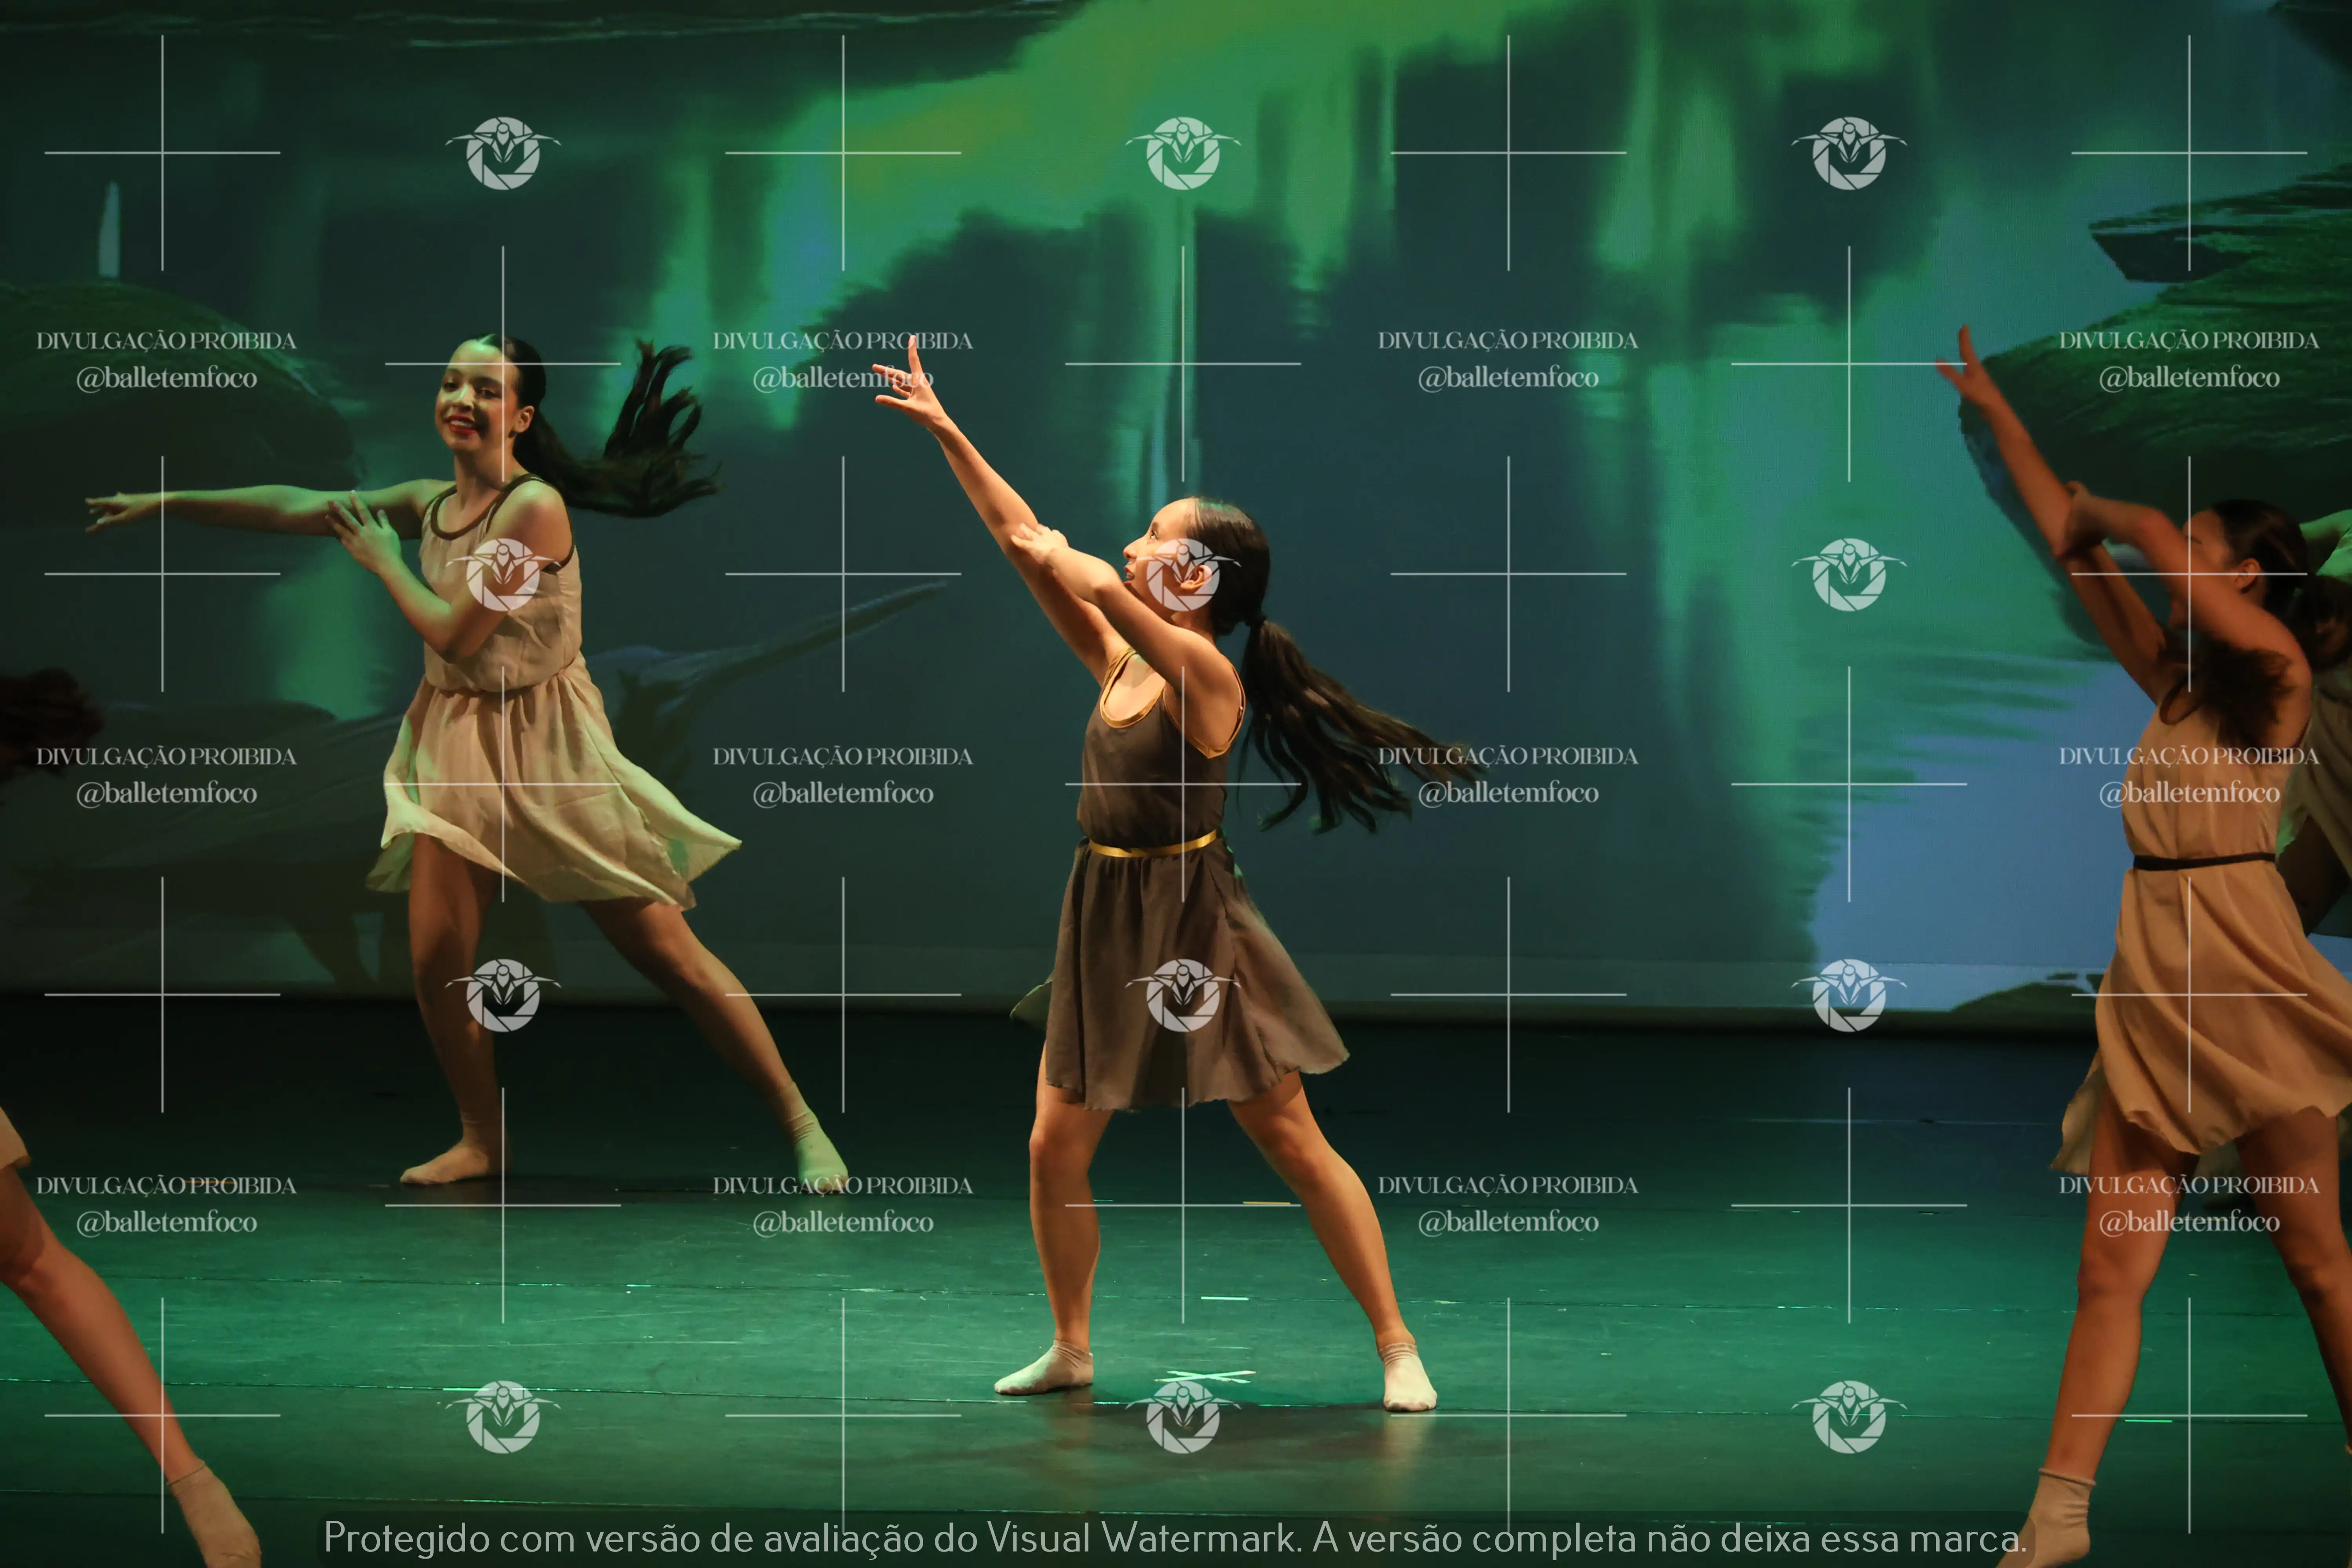Click the camera logo watermark in top-left corner
The width and height of the screenshot is (2352, 1568).
click(x=503, y=153)
